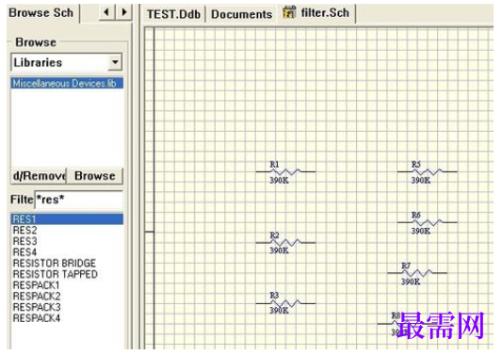
Task: Select Miscellaneous Devices.lib in library list
Action: pyautogui.click(x=67, y=83)
